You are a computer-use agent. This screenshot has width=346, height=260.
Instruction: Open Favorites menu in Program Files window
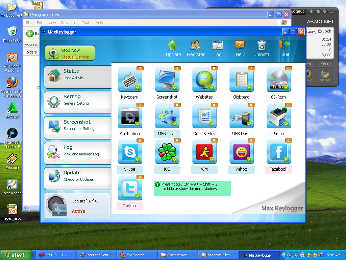(69, 23)
